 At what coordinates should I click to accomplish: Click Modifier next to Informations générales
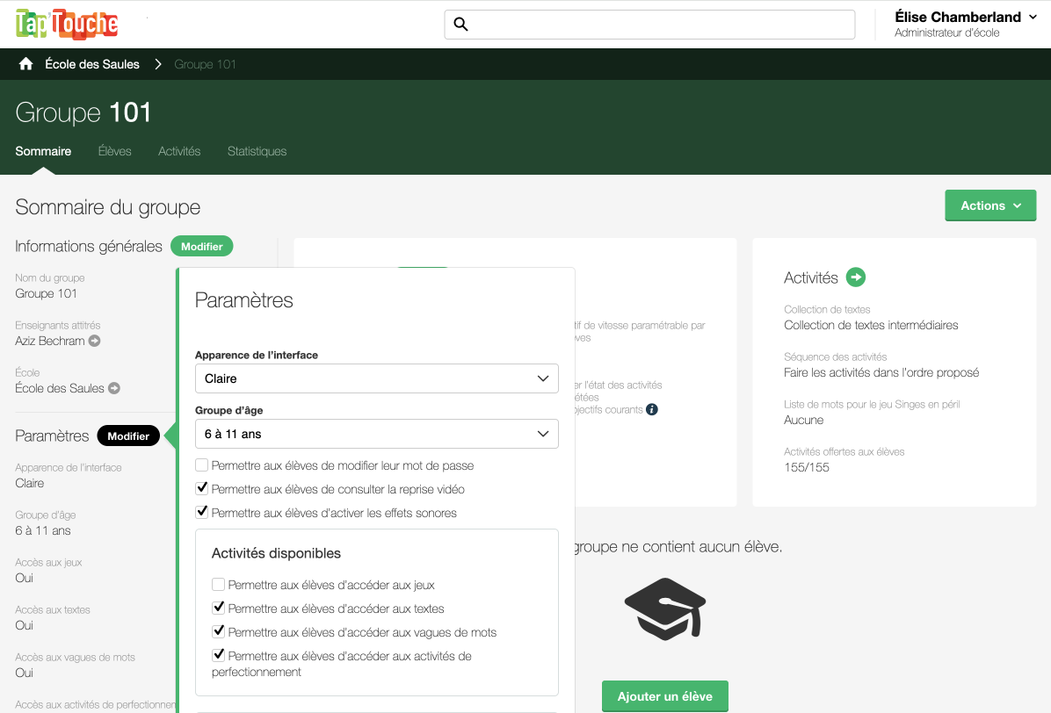(x=201, y=247)
